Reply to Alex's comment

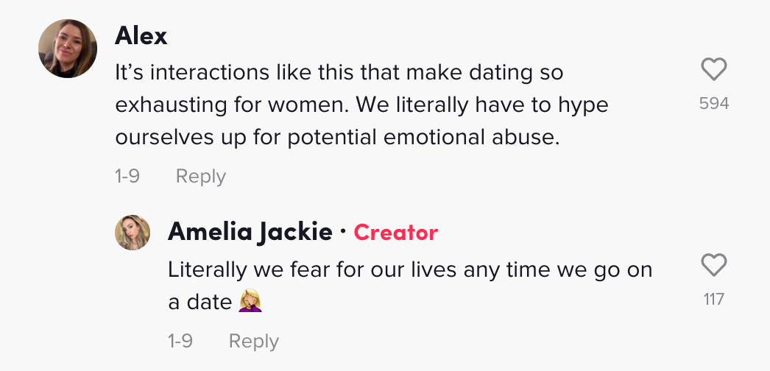pos(201,176)
